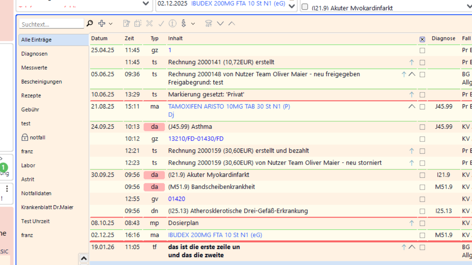Expand the dropdown beside the lightning icon
This screenshot has height=265, width=472.
193,24
